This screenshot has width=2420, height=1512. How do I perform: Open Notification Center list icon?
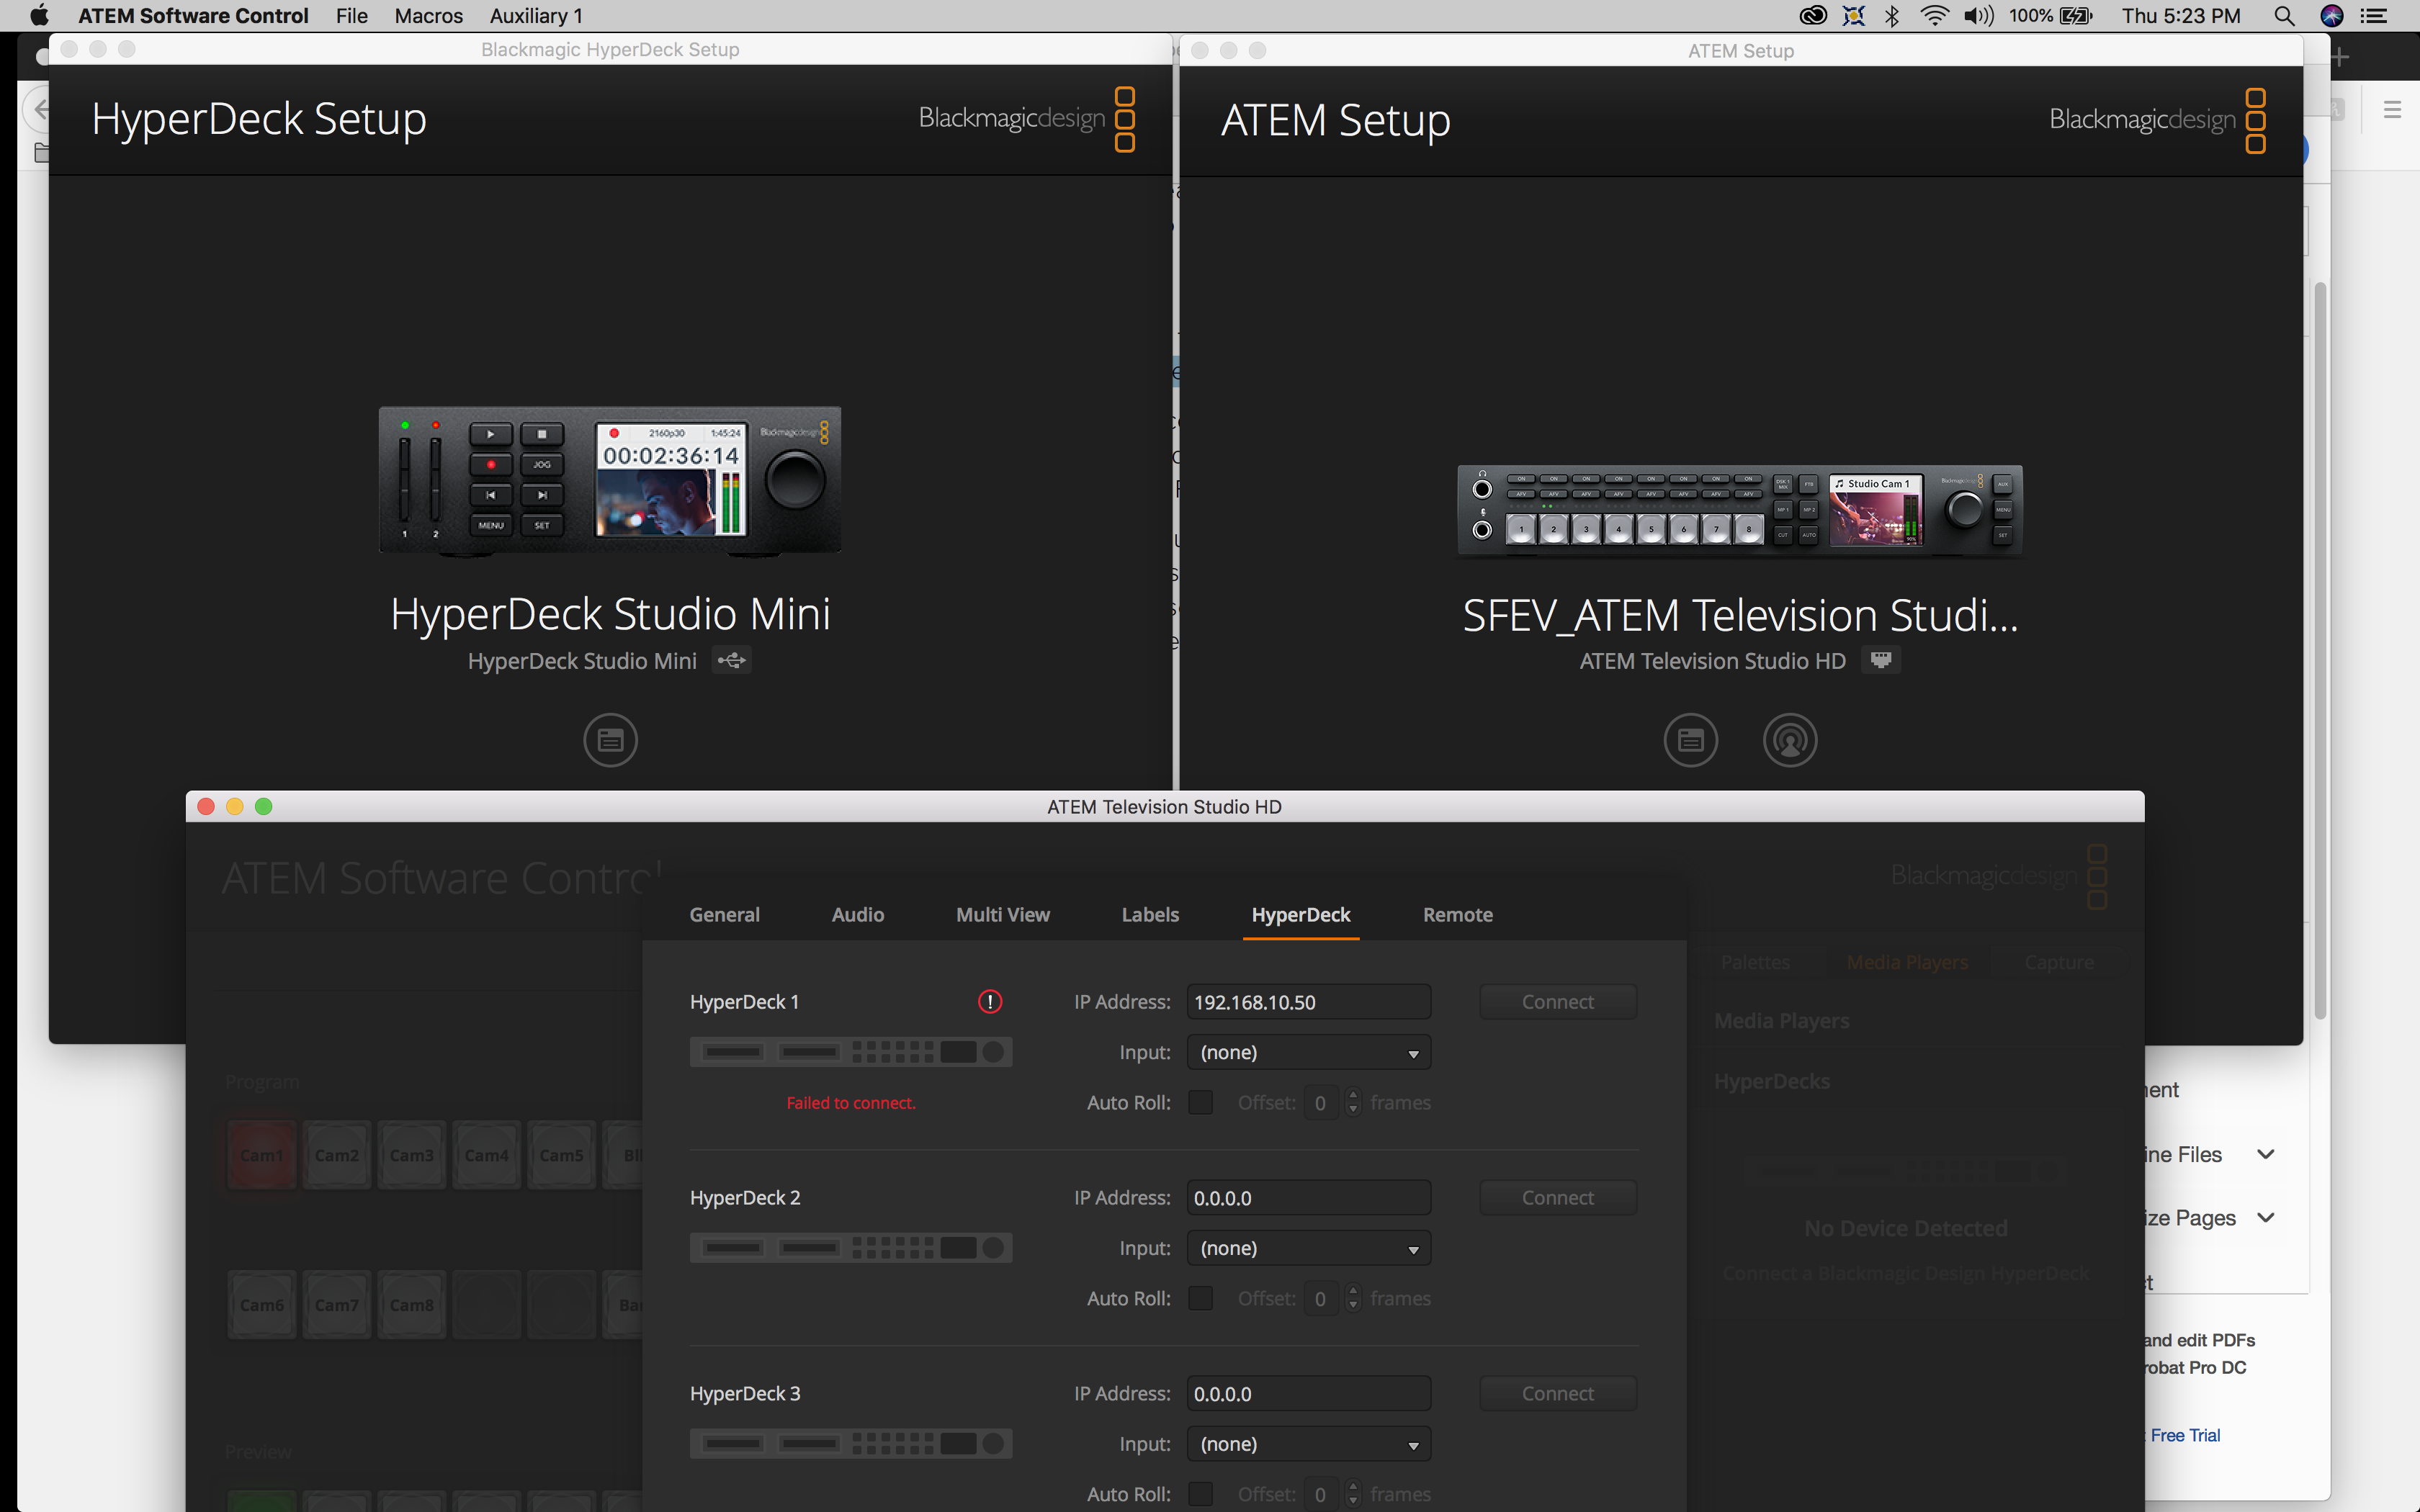click(x=2374, y=16)
